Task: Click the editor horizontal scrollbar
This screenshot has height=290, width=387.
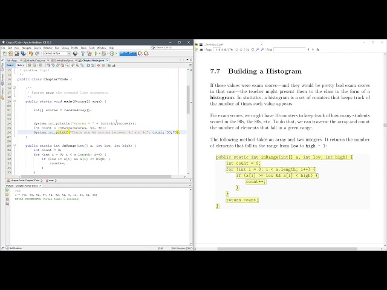Action: (x=96, y=176)
